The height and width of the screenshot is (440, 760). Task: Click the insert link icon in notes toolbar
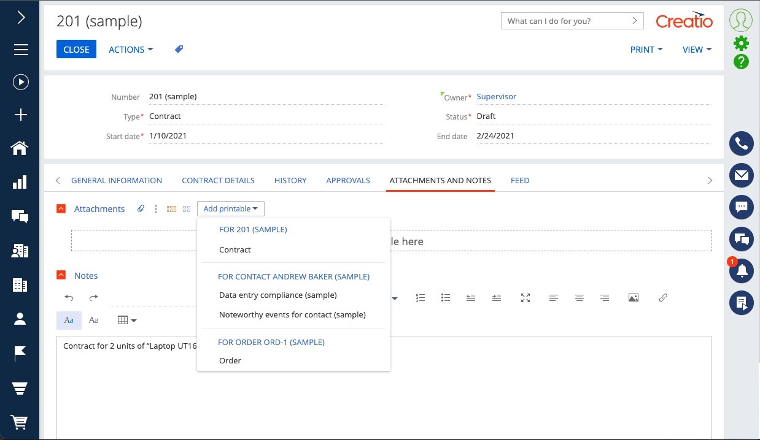(x=663, y=298)
